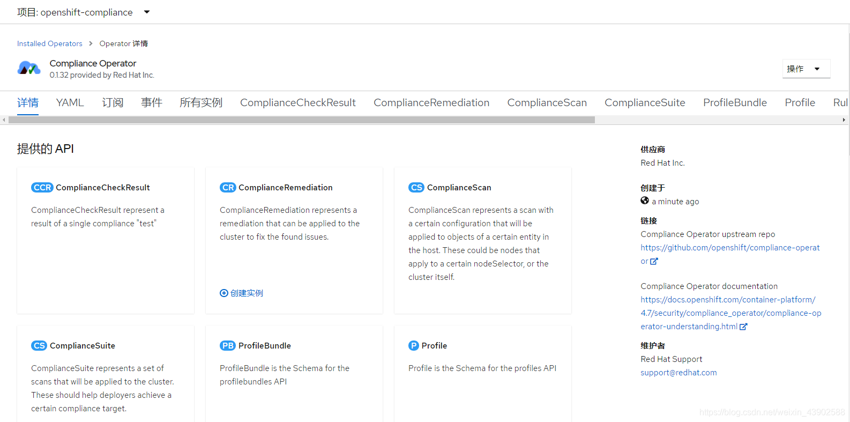Click the CR badge for ComplianceRemediation
The image size is (850, 422).
coord(228,188)
